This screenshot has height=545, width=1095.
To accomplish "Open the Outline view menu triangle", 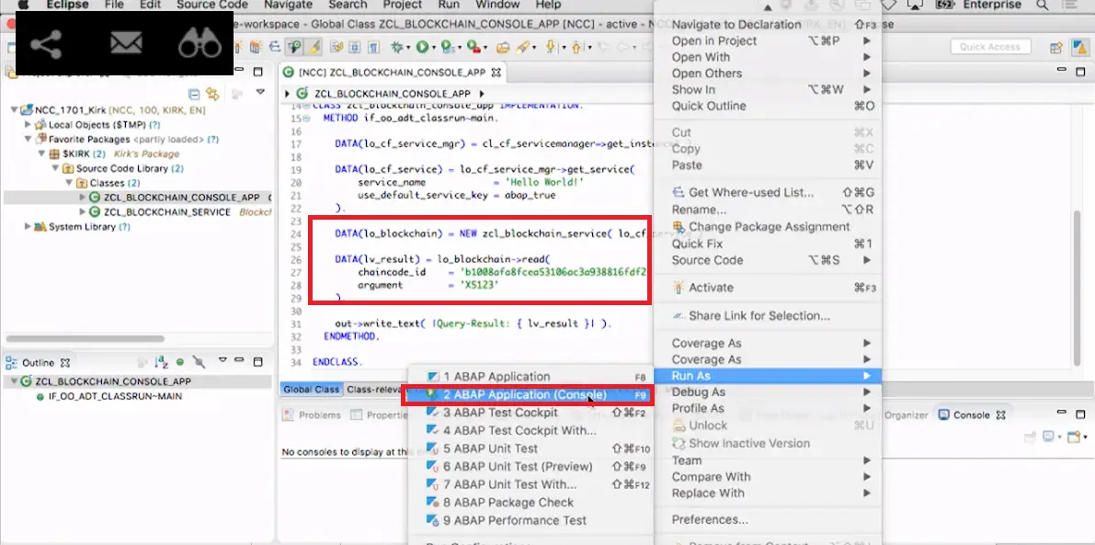I will click(222, 361).
